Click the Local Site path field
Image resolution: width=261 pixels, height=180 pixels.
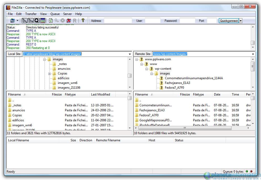tap(75, 54)
